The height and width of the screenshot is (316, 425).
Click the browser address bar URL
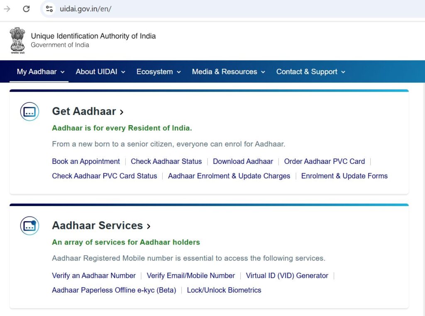pos(85,9)
